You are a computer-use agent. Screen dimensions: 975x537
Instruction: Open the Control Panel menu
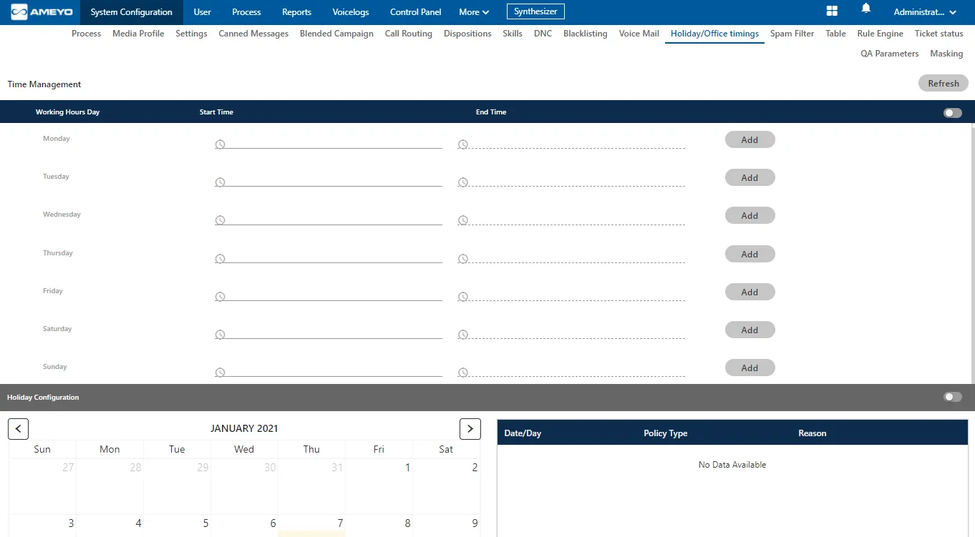(416, 12)
